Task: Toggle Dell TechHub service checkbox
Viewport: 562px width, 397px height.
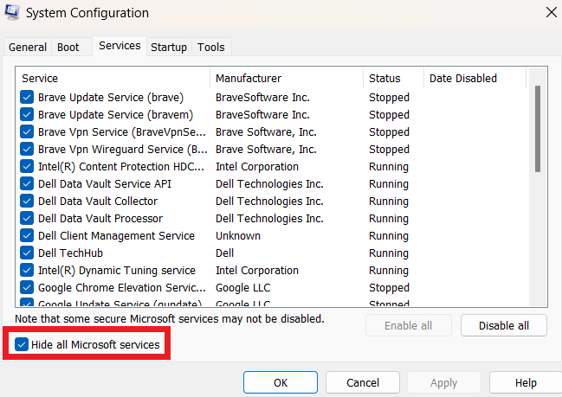Action: [x=27, y=253]
